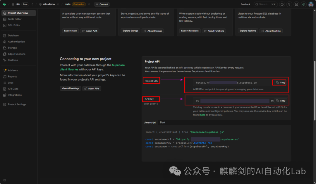Open the inline SQL terminal icon
The image size is (316, 184).
pos(296,4)
